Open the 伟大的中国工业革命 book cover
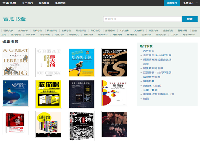200x143 pixels. (49, 63)
